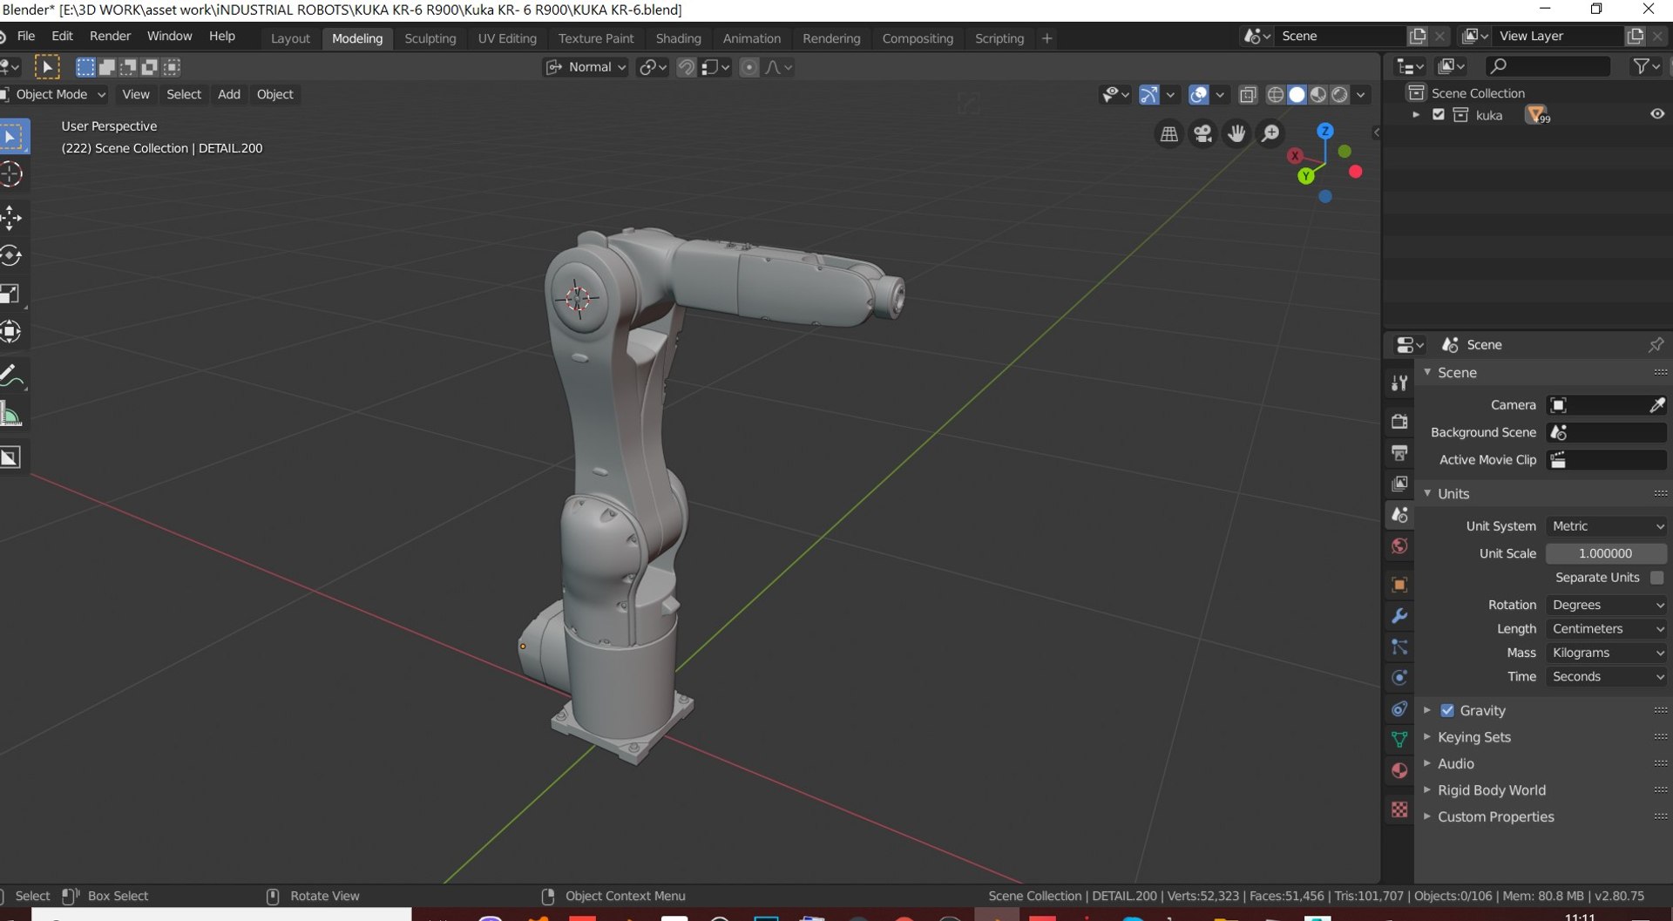
Task: Switch to the Shading workspace tab
Action: coord(678,38)
